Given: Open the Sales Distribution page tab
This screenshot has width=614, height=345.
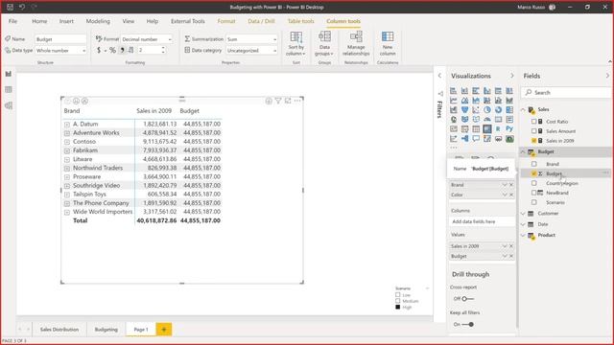Looking at the screenshot, I should click(x=59, y=330).
